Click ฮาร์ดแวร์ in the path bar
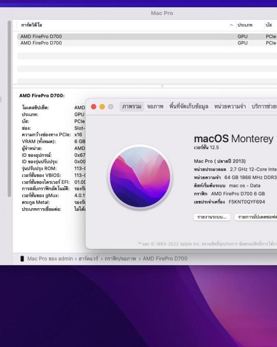 [x=88, y=259]
